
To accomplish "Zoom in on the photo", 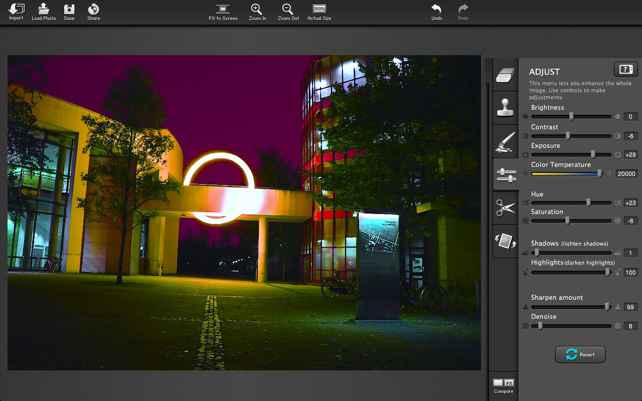I will [x=257, y=10].
